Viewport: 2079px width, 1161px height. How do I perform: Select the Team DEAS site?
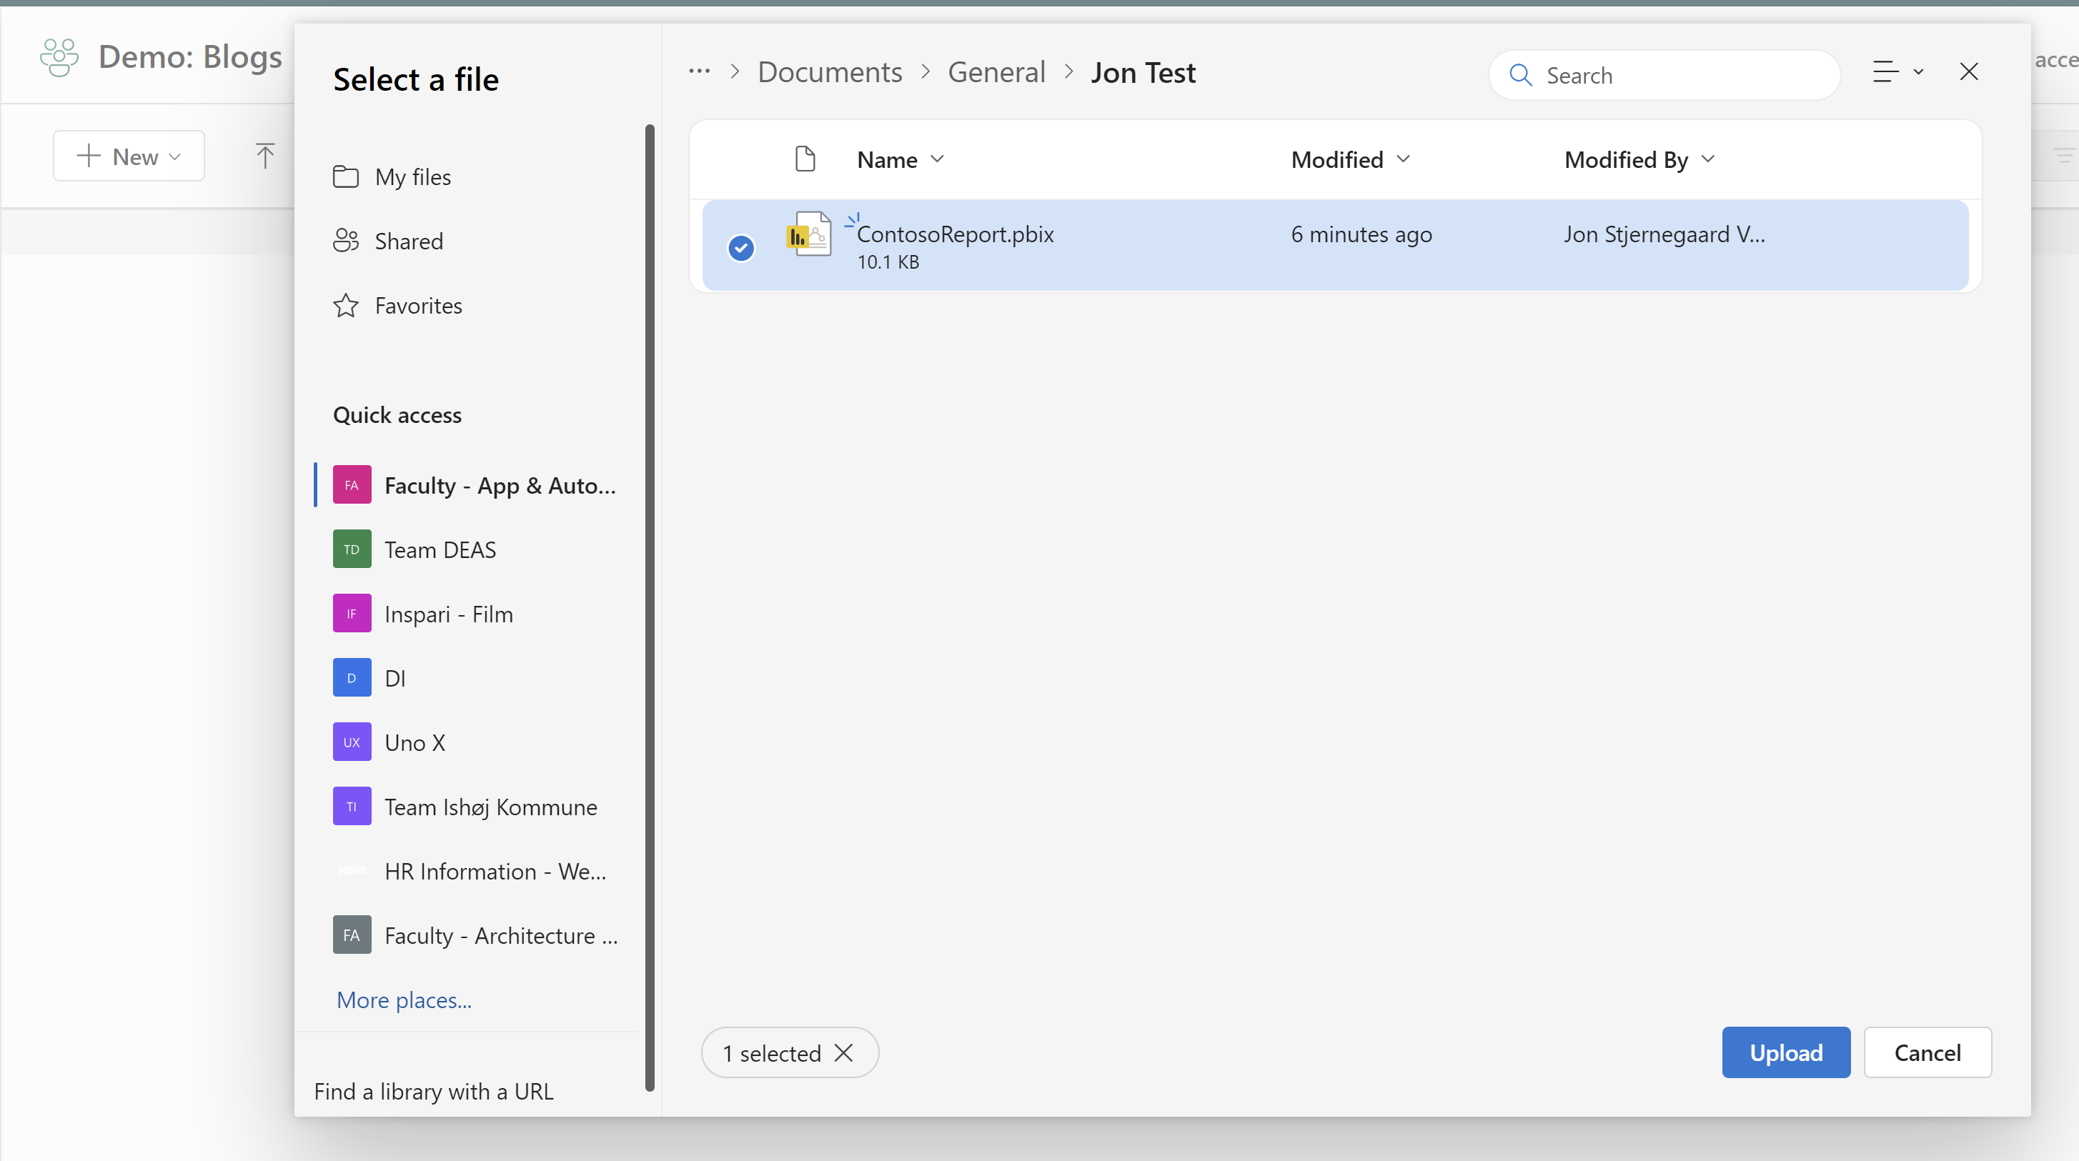(440, 549)
